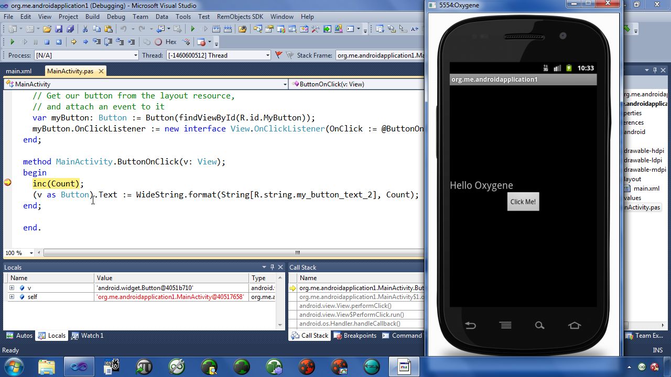The image size is (671, 377).
Task: Select android.os.Handler.handleCallback() stack frame
Action: [350, 324]
